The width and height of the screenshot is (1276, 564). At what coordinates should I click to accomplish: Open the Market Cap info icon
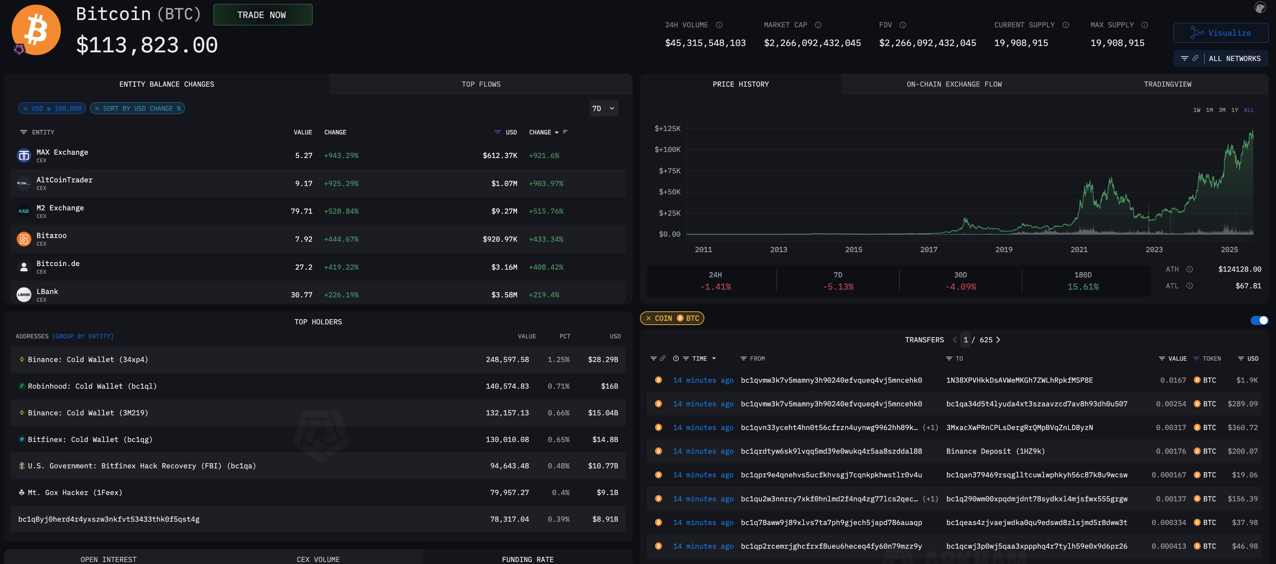click(x=818, y=25)
